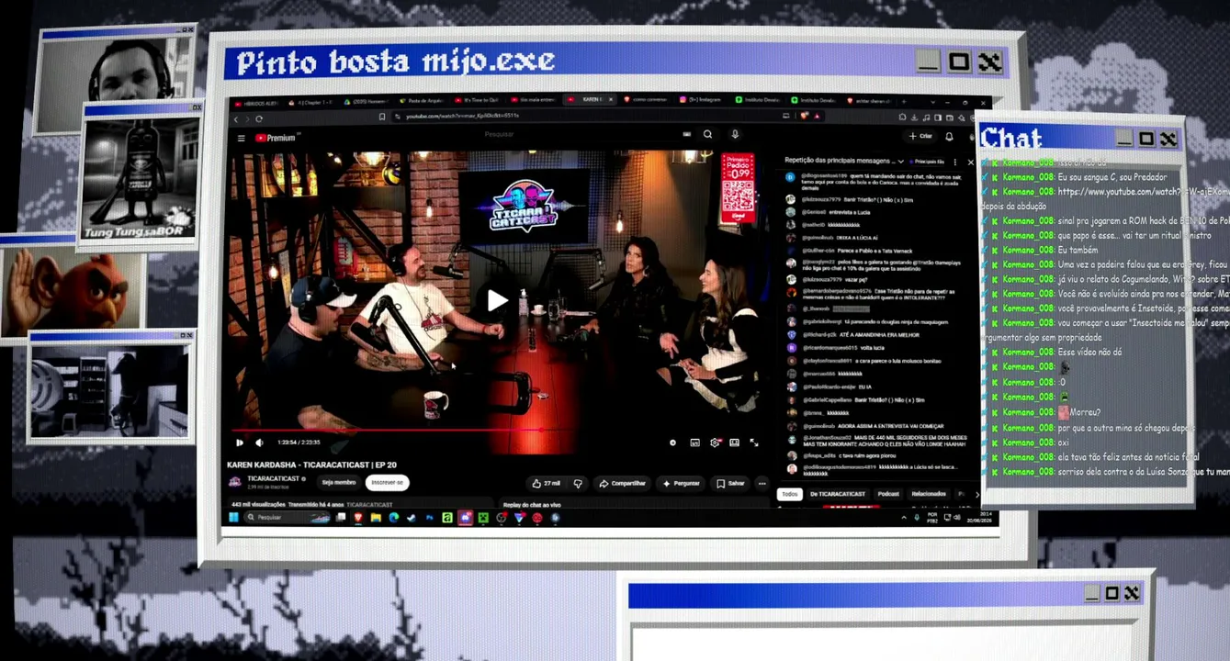Open Microsoft Edge from the taskbar

point(393,518)
